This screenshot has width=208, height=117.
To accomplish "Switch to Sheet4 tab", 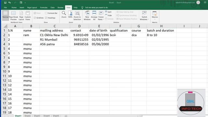I will 46,116.
